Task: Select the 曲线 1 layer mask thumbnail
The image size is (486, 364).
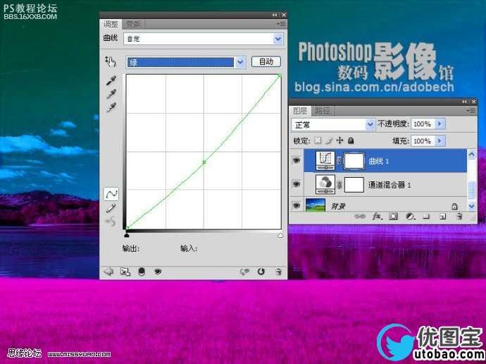Action: click(x=354, y=161)
